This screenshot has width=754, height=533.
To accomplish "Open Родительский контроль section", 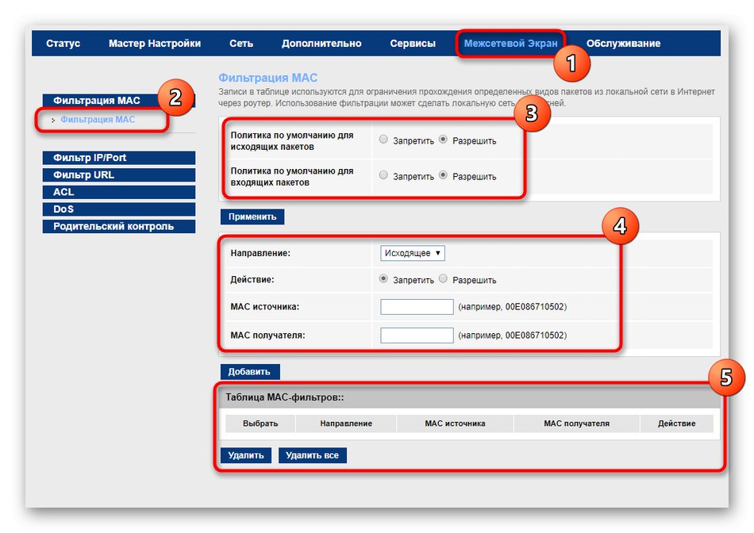I will click(x=119, y=226).
